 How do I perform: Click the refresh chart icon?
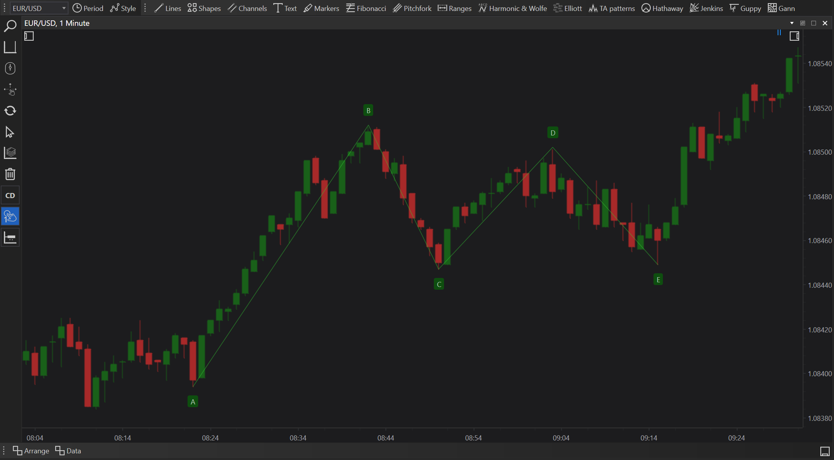[x=10, y=111]
